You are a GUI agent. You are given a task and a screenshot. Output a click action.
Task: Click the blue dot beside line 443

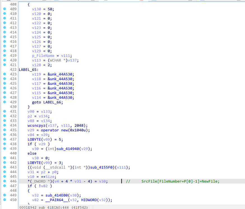pos(4,167)
